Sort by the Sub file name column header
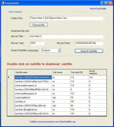 [x=33, y=72]
